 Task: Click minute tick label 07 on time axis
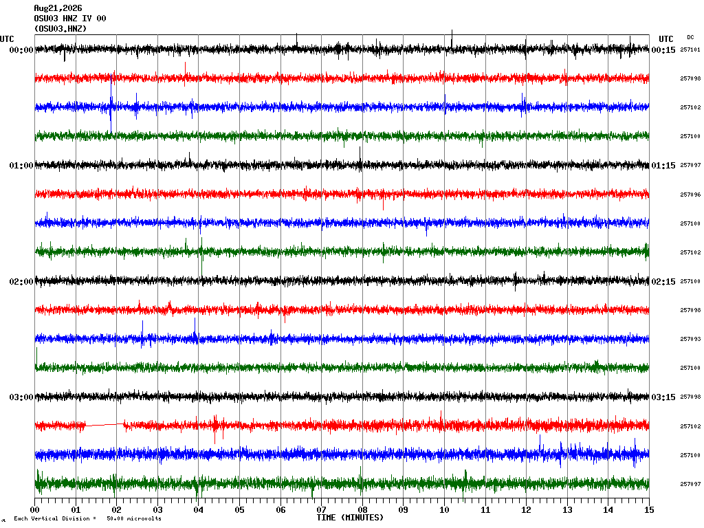[322, 510]
